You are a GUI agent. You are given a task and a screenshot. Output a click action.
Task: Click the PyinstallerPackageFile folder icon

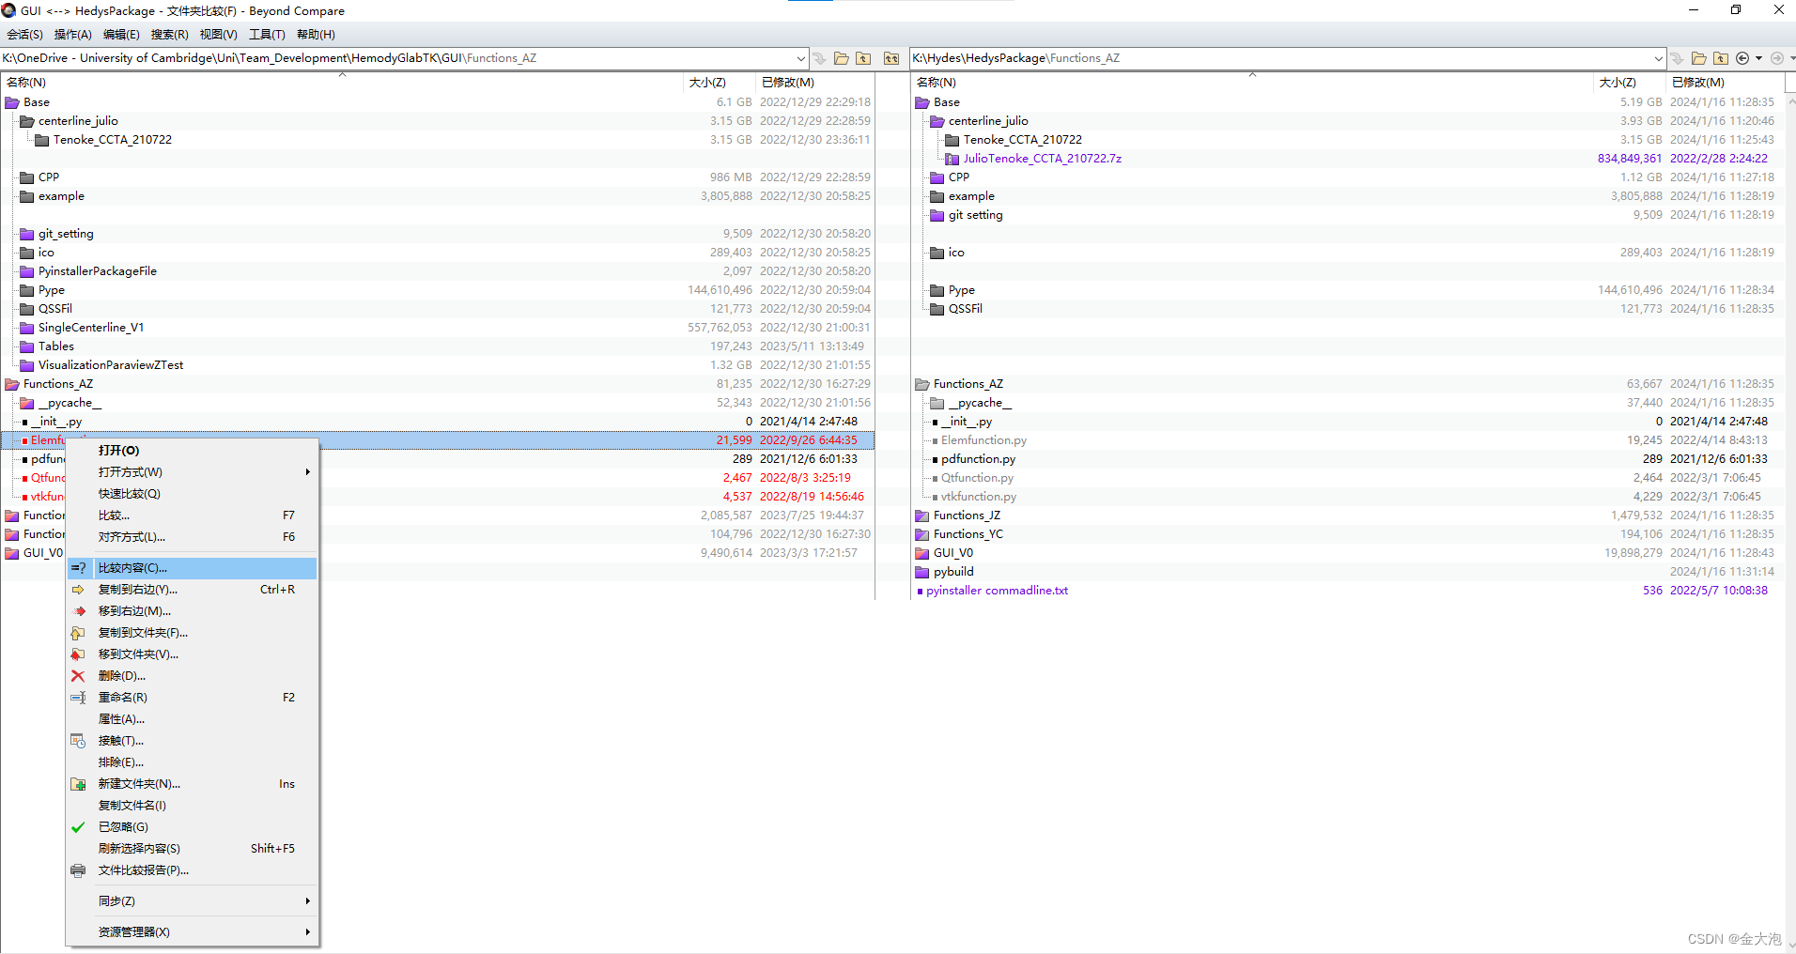click(x=27, y=271)
